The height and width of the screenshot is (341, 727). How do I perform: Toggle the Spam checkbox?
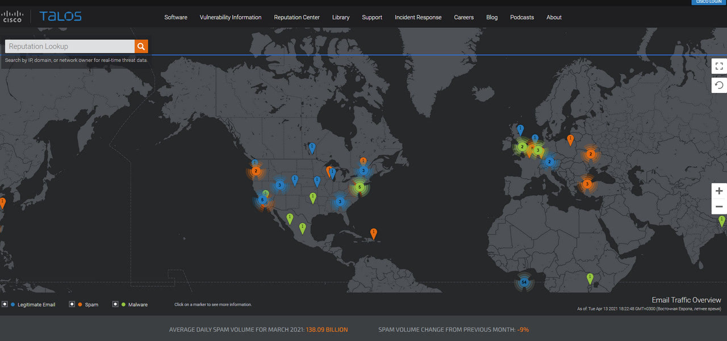coord(72,304)
